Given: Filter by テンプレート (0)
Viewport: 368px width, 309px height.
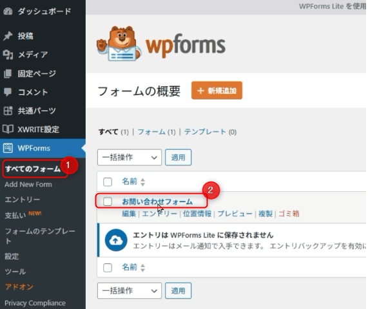Looking at the screenshot, I should pos(210,132).
